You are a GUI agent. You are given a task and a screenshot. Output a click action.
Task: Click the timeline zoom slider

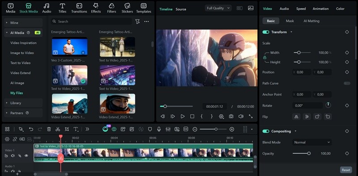coord(213,129)
